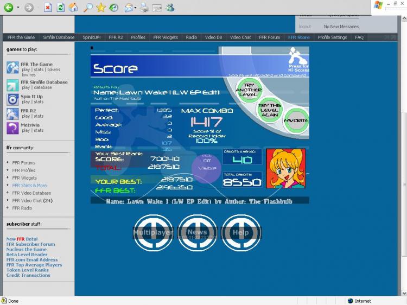Click the grey forward arrow button
The height and width of the screenshot is (305, 407).
point(29,8)
